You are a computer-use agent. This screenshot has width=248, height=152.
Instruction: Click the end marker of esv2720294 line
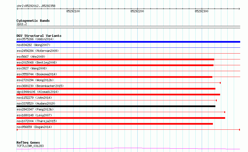[220, 83]
